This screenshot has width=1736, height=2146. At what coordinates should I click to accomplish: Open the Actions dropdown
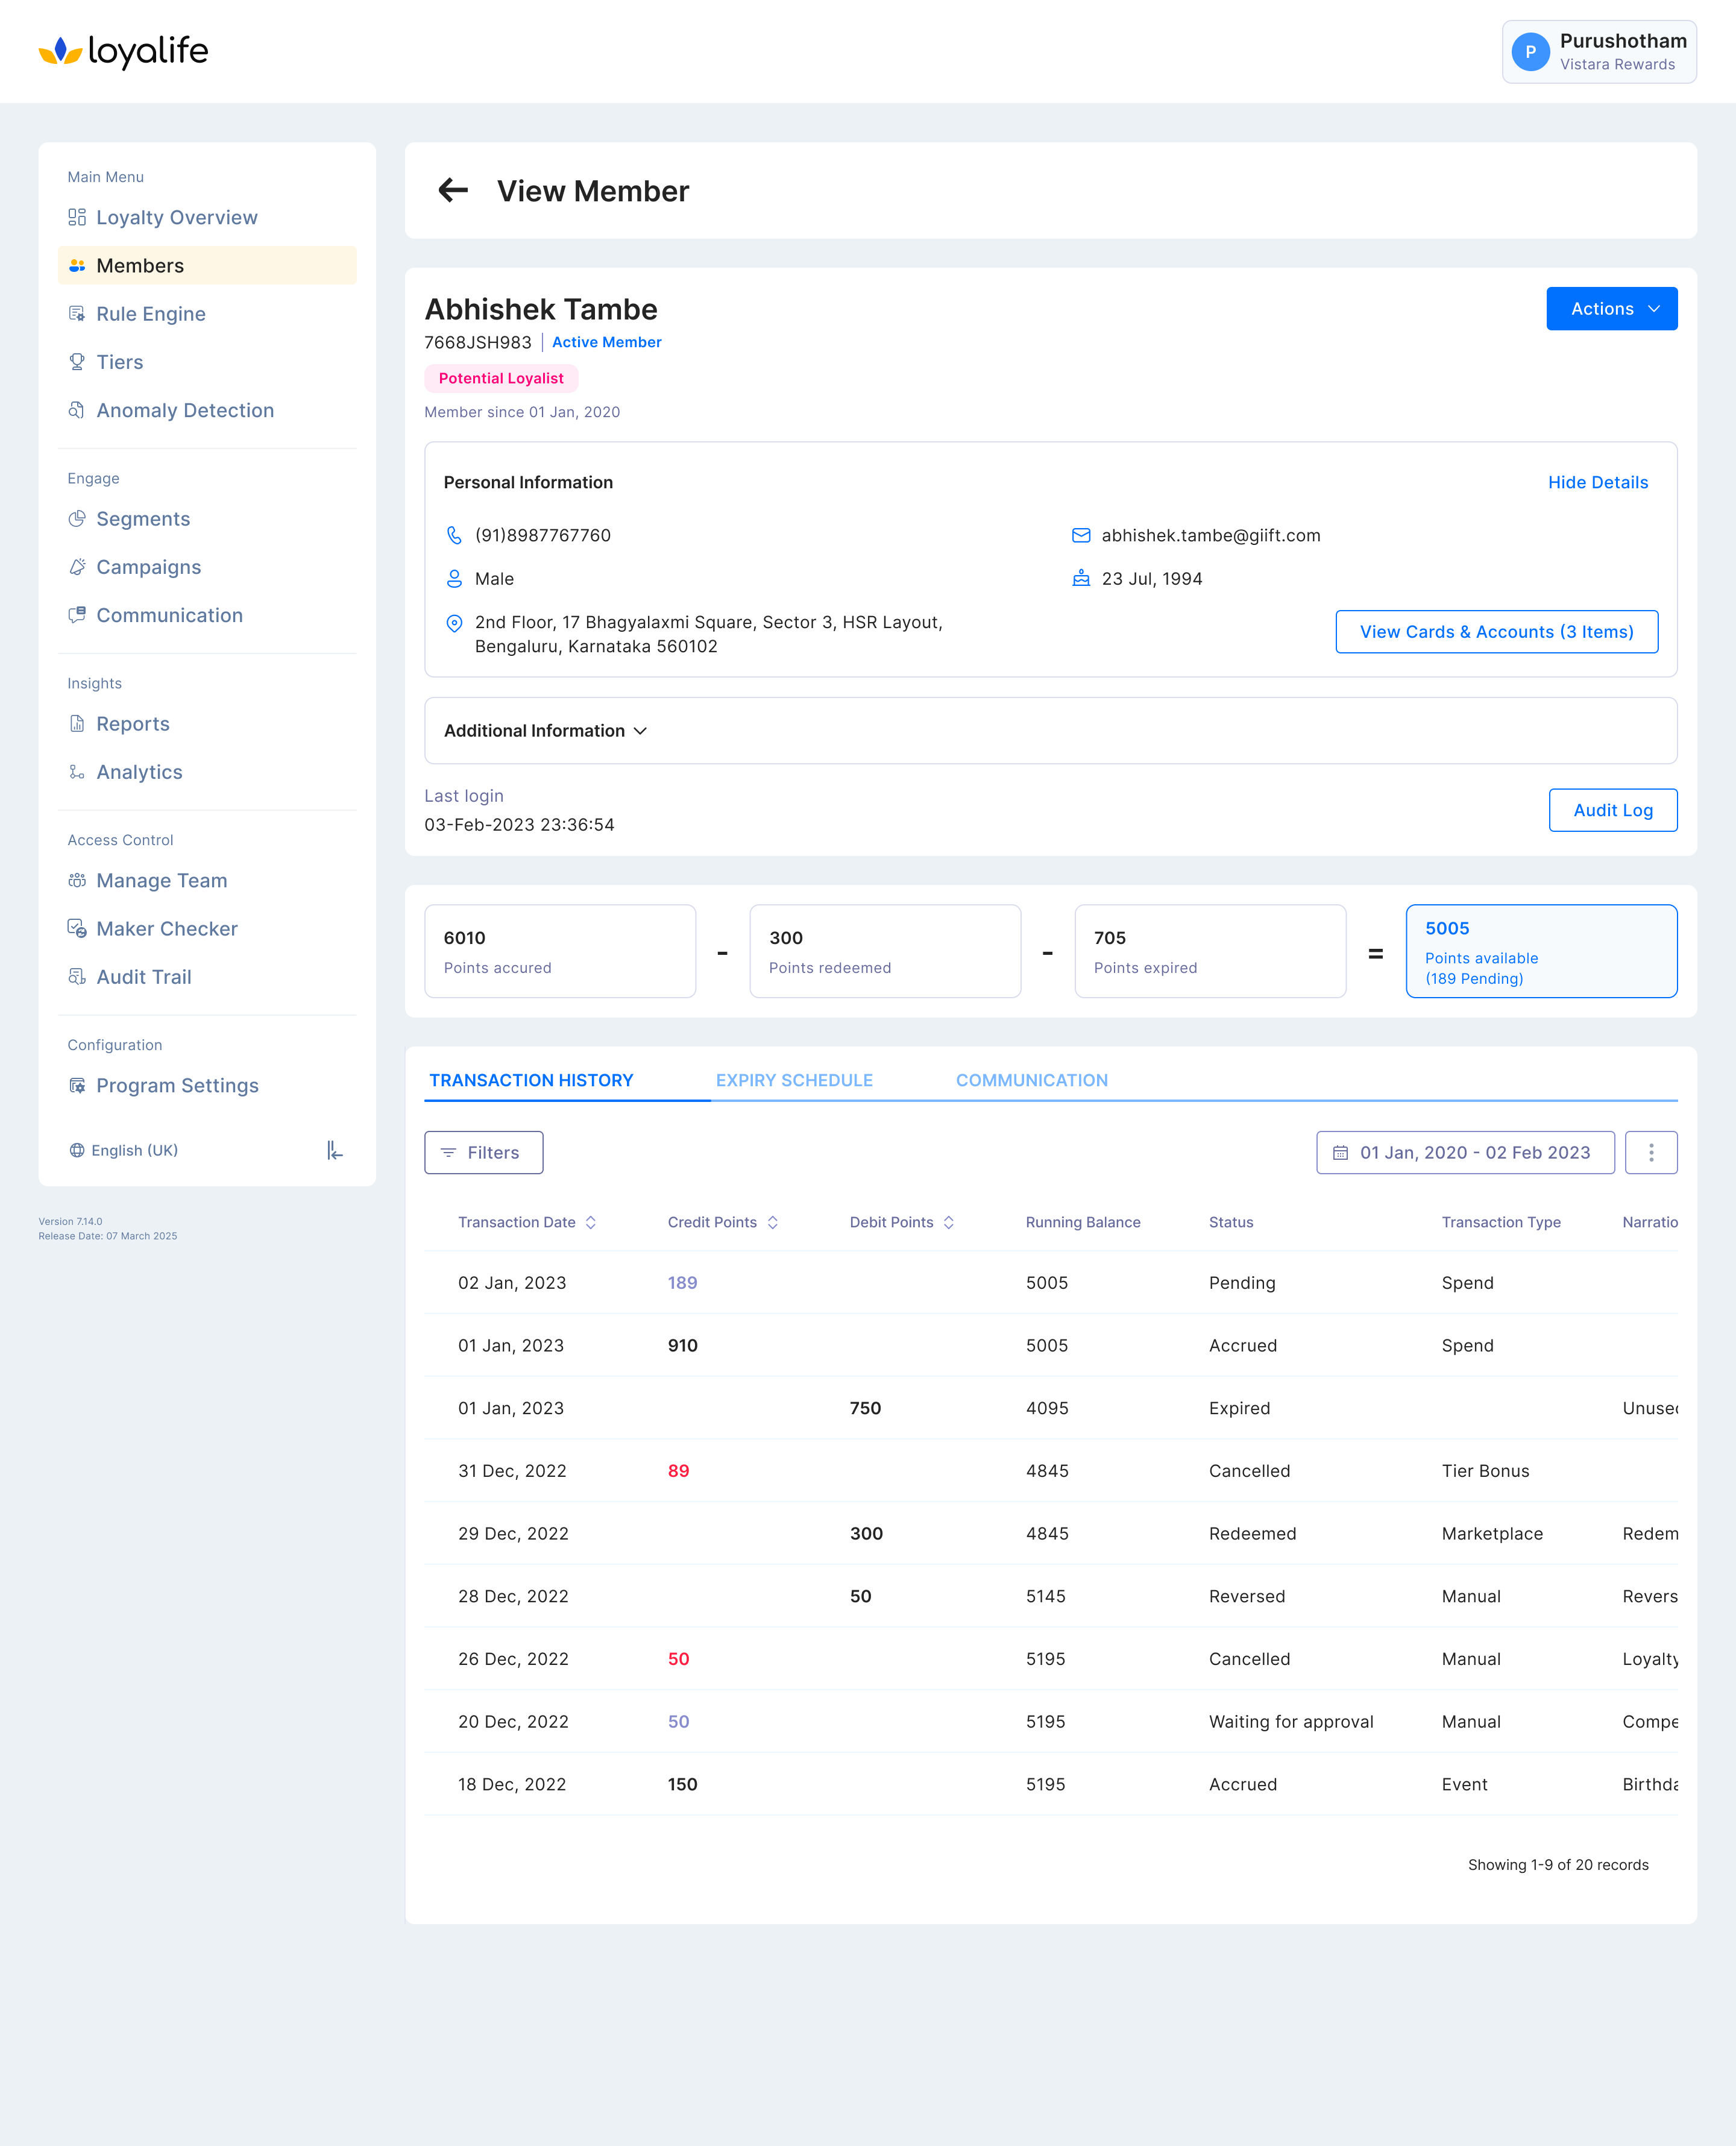pyautogui.click(x=1611, y=309)
